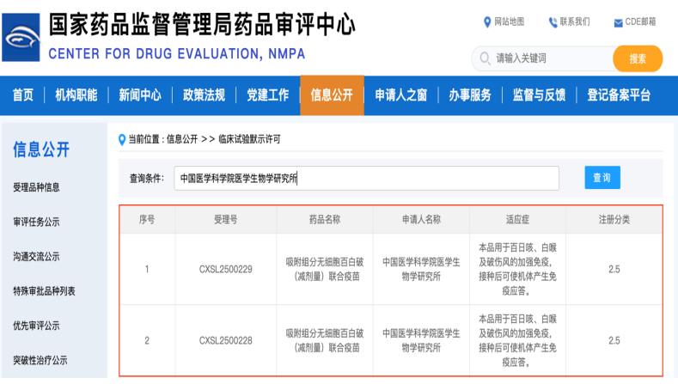The width and height of the screenshot is (678, 384).
Task: Open the 首页 navigation tab
Action: 23,95
